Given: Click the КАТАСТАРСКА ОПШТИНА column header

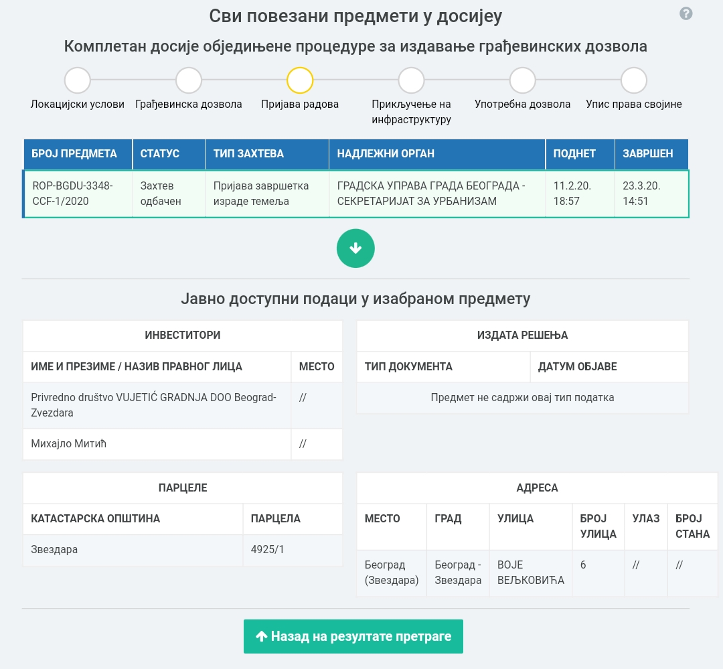Looking at the screenshot, I should click(x=133, y=518).
